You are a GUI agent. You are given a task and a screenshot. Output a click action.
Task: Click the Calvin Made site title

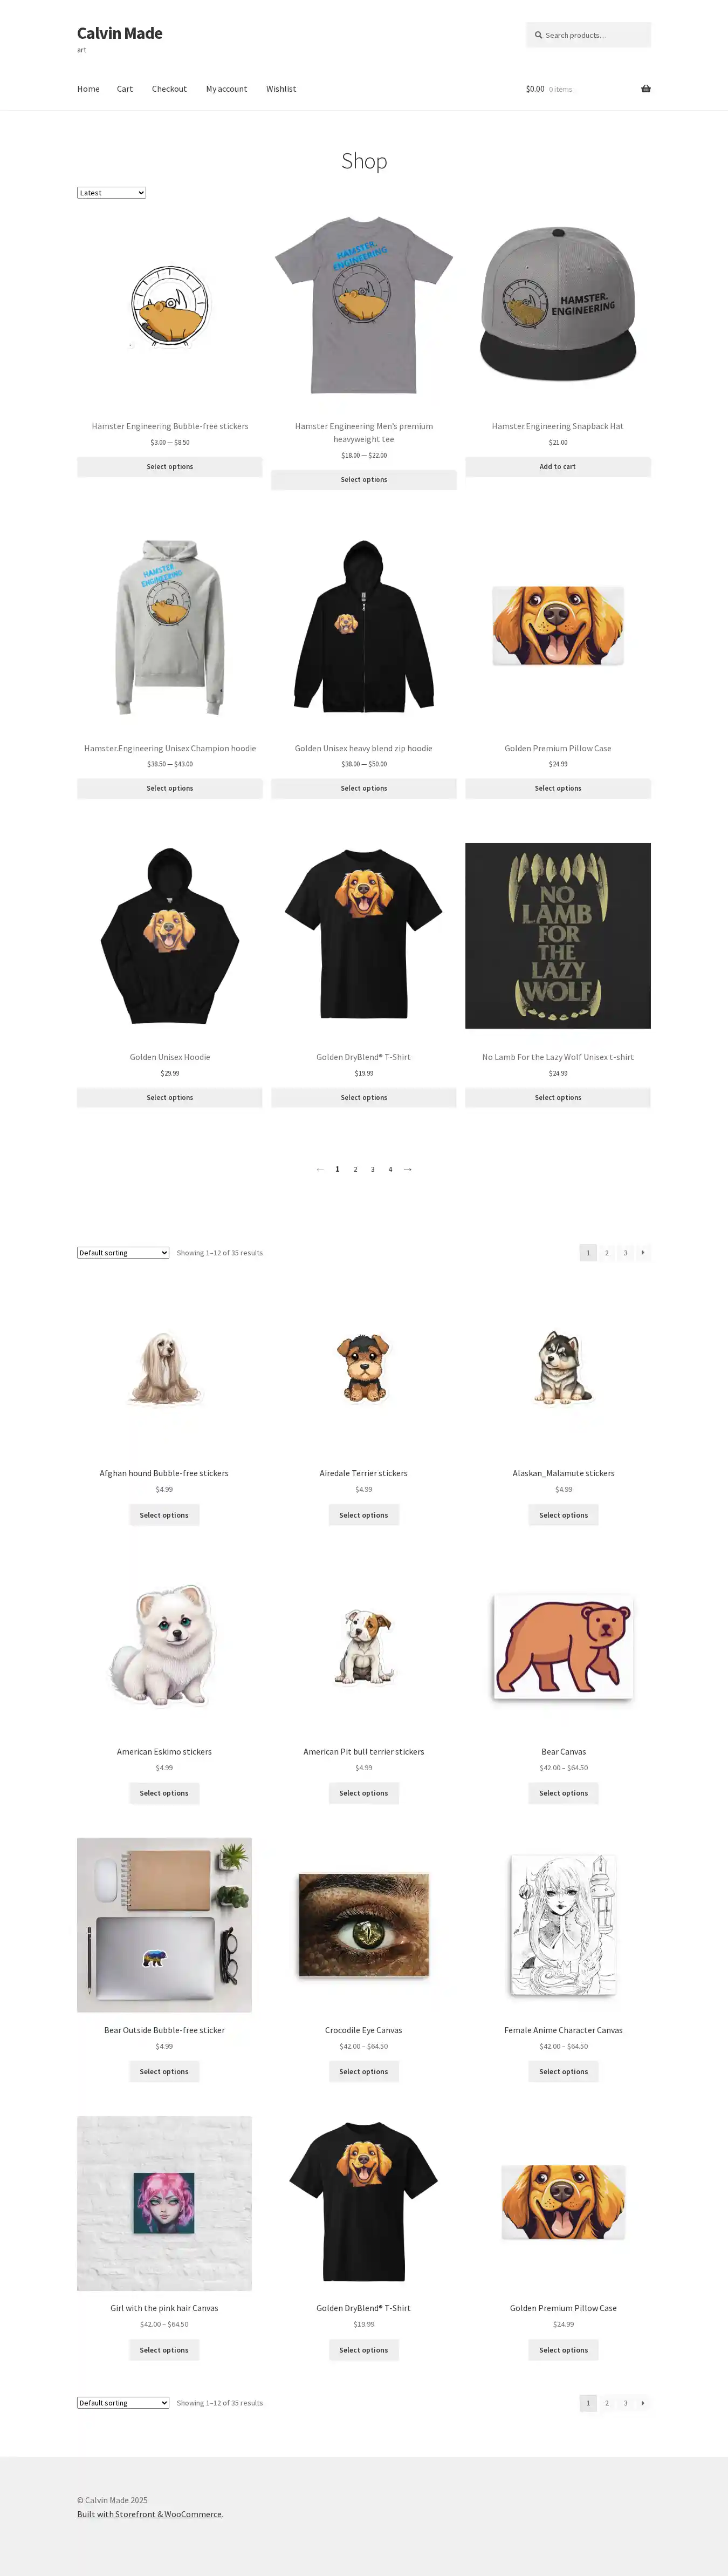120,33
